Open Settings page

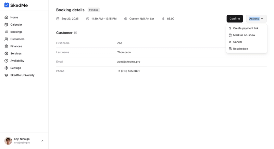tap(15, 68)
